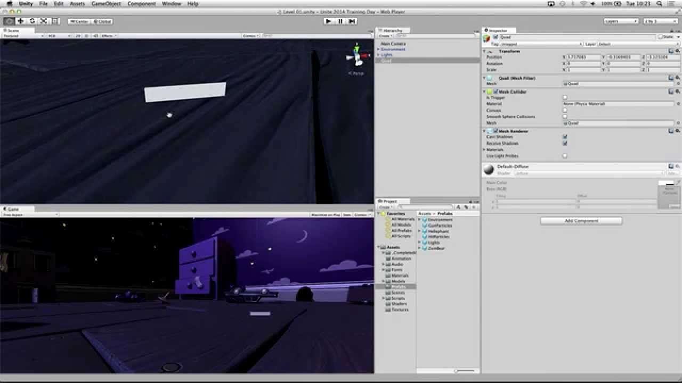
Task: Click the Play button
Action: tap(328, 21)
